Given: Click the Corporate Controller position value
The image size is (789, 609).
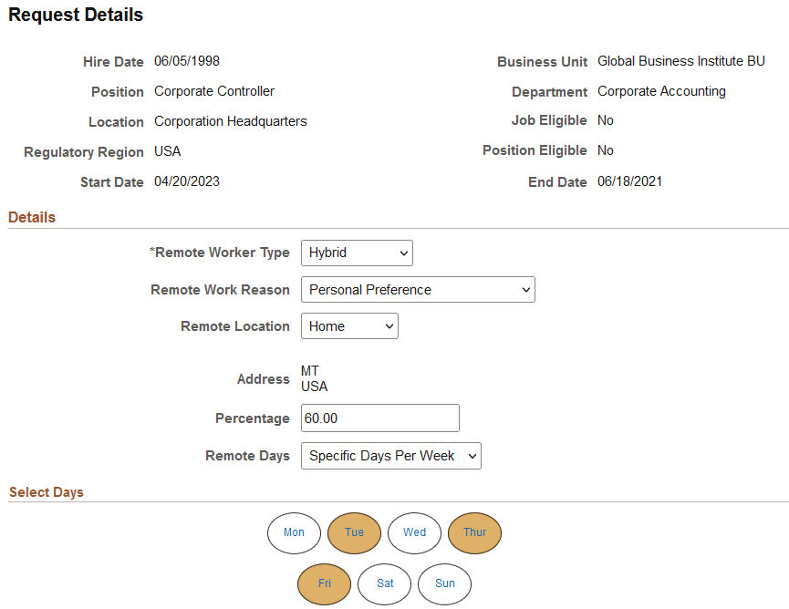Looking at the screenshot, I should tap(213, 91).
